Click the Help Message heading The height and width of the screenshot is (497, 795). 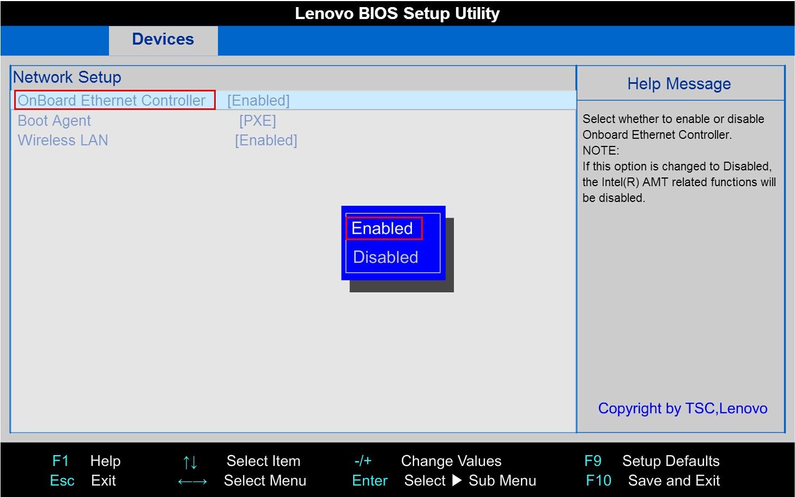pos(679,84)
